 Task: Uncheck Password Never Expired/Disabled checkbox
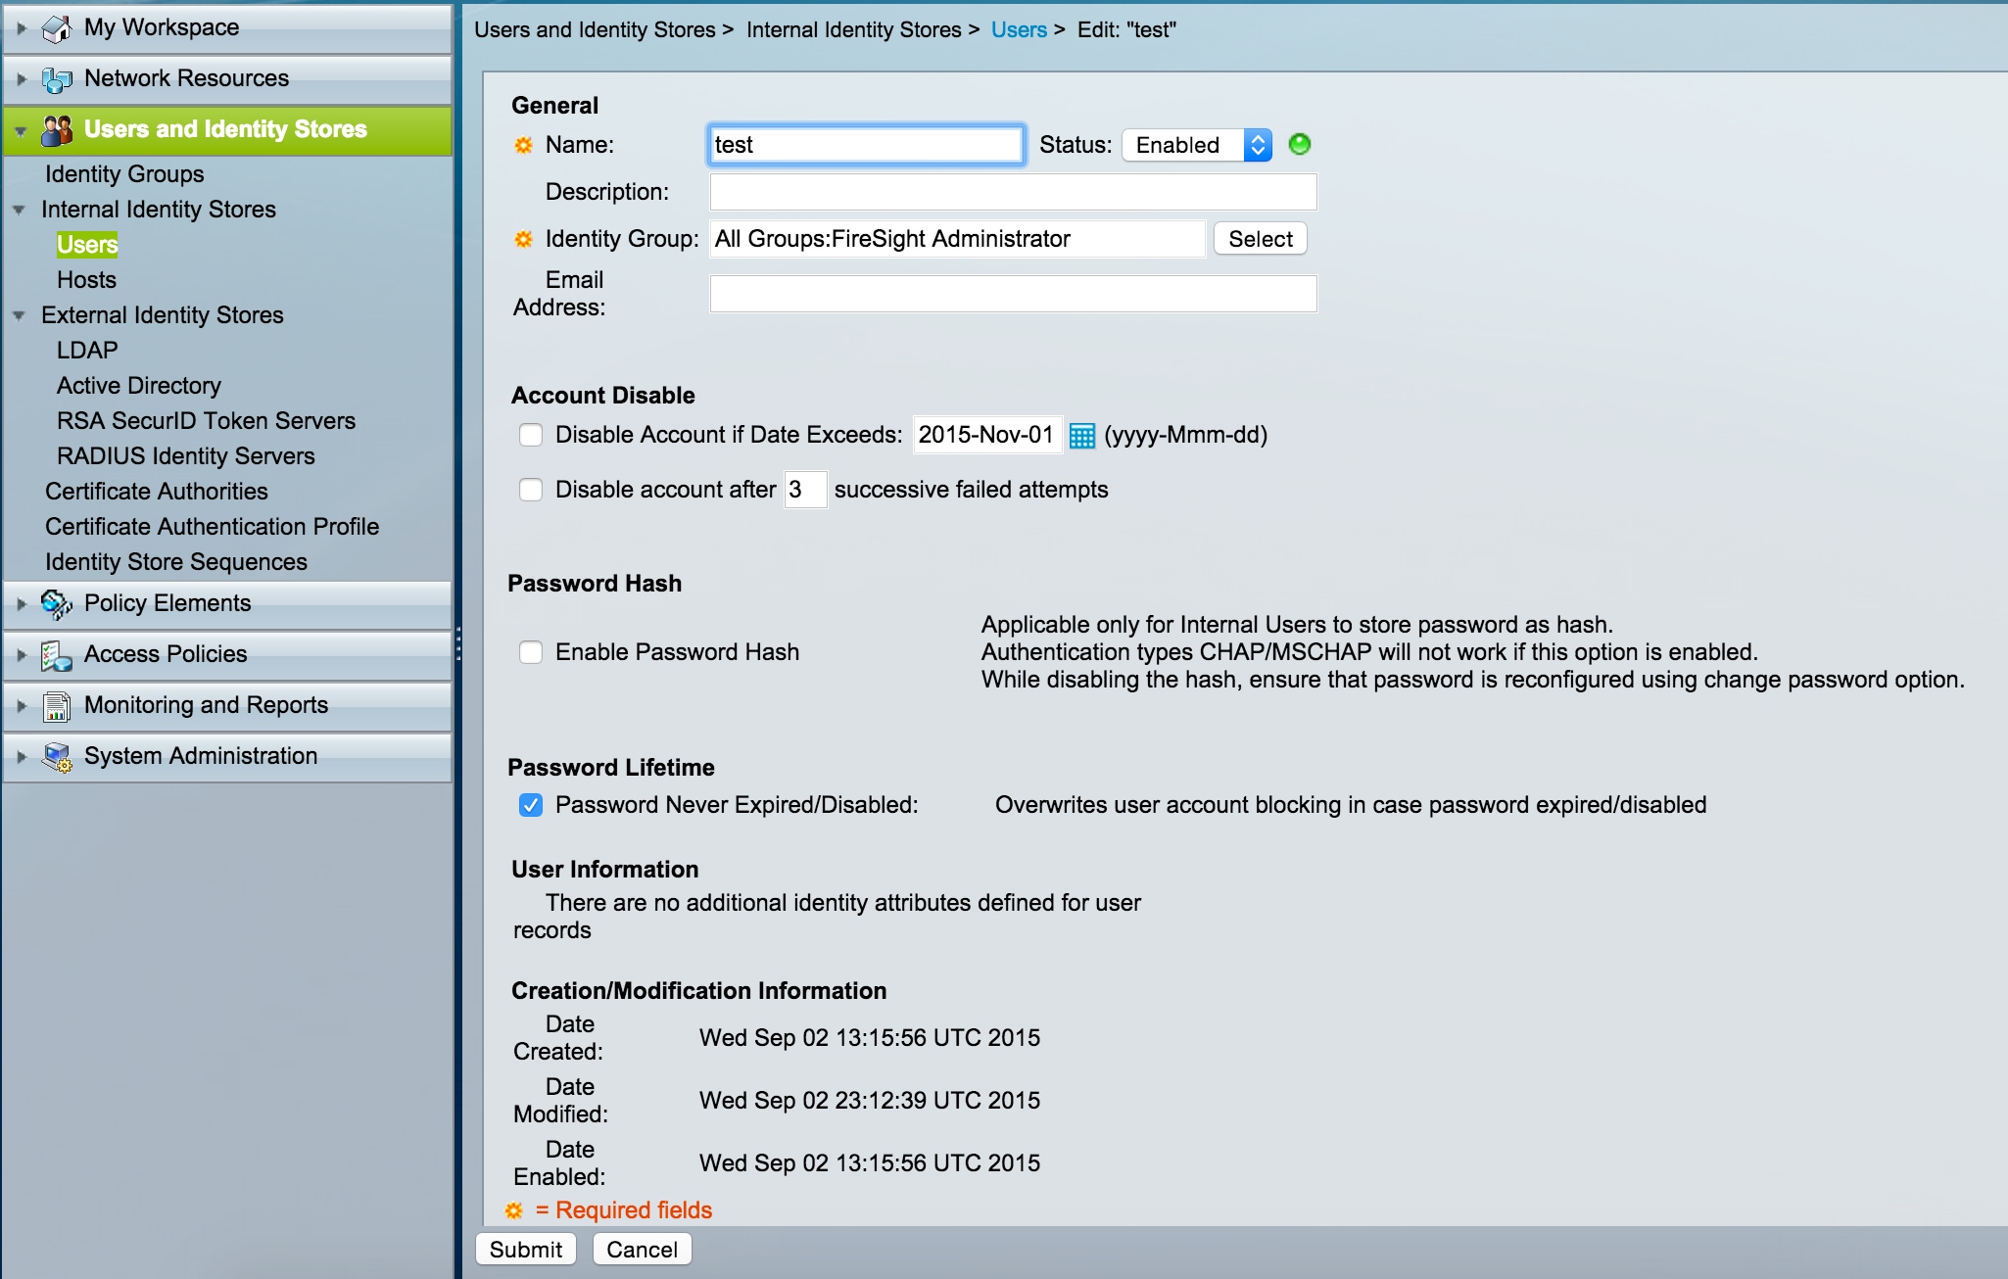click(x=531, y=805)
